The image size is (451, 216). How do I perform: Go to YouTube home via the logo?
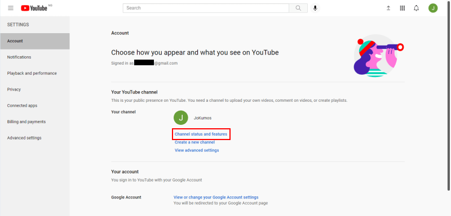pos(34,8)
